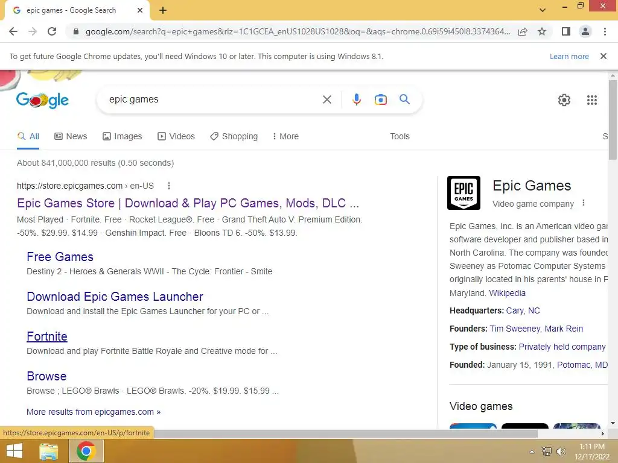Open Privately held company link
Image resolution: width=618 pixels, height=463 pixels.
pyautogui.click(x=562, y=347)
